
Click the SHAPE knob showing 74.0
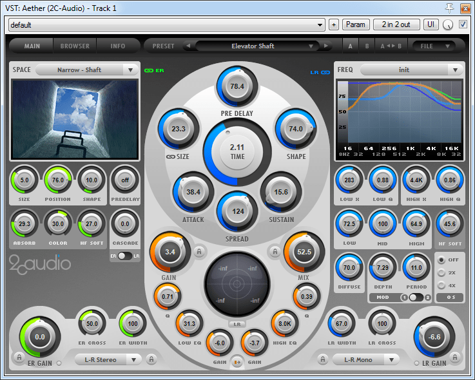point(295,129)
